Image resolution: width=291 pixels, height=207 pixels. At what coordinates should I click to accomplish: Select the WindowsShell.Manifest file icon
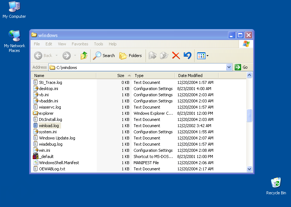35,163
